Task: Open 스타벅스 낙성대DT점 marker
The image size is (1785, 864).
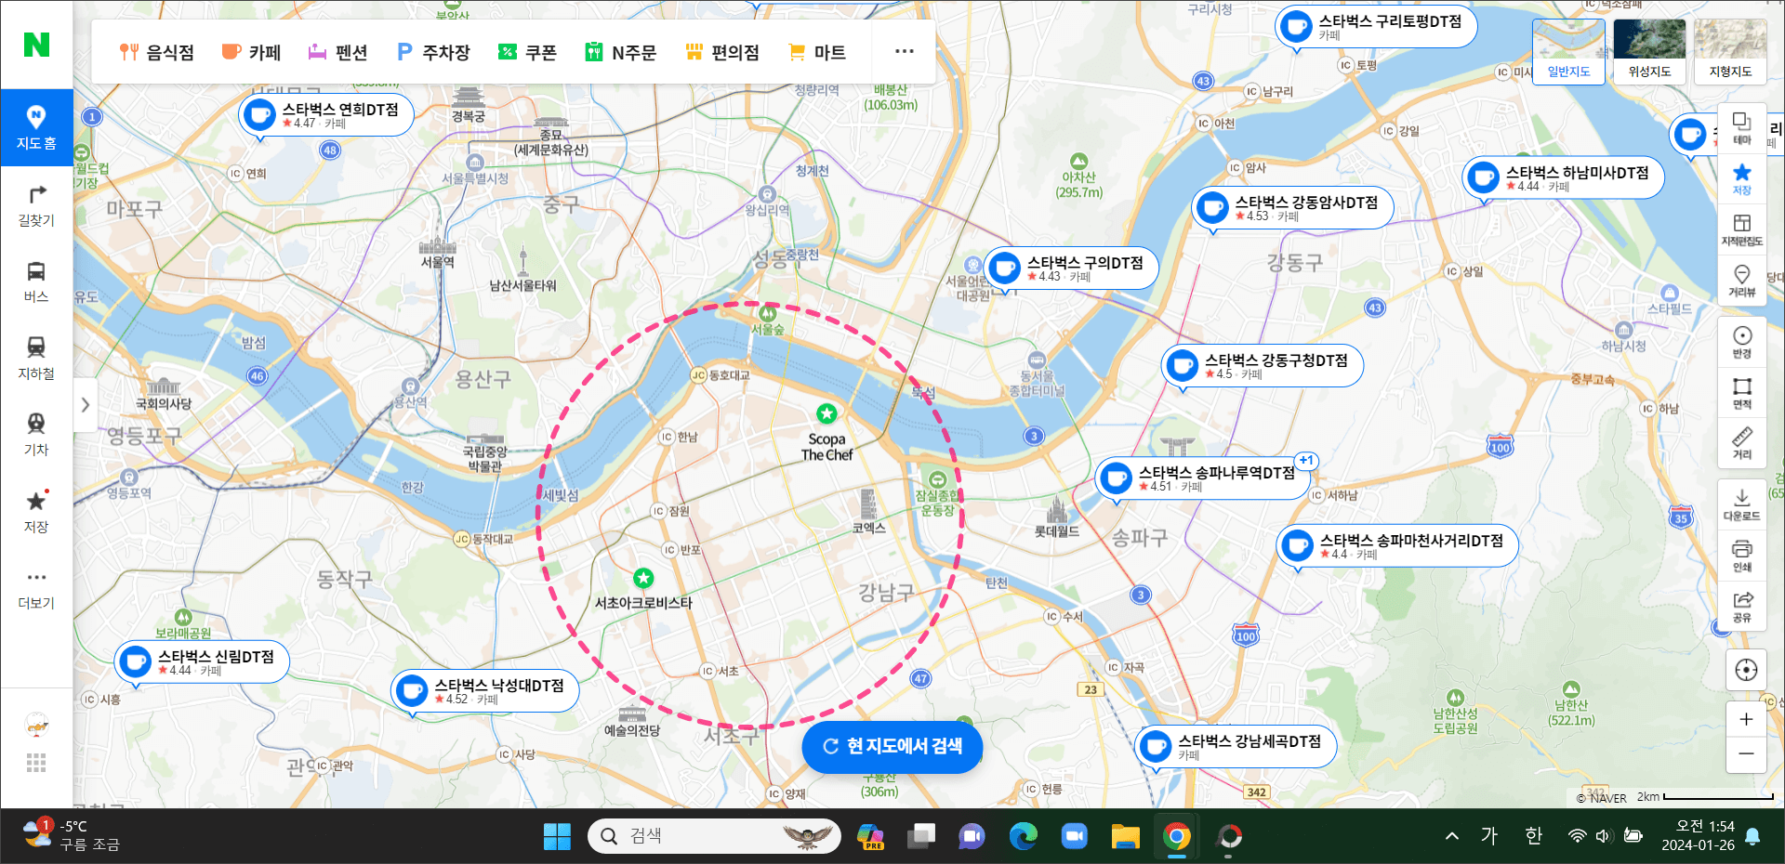Action: [485, 691]
